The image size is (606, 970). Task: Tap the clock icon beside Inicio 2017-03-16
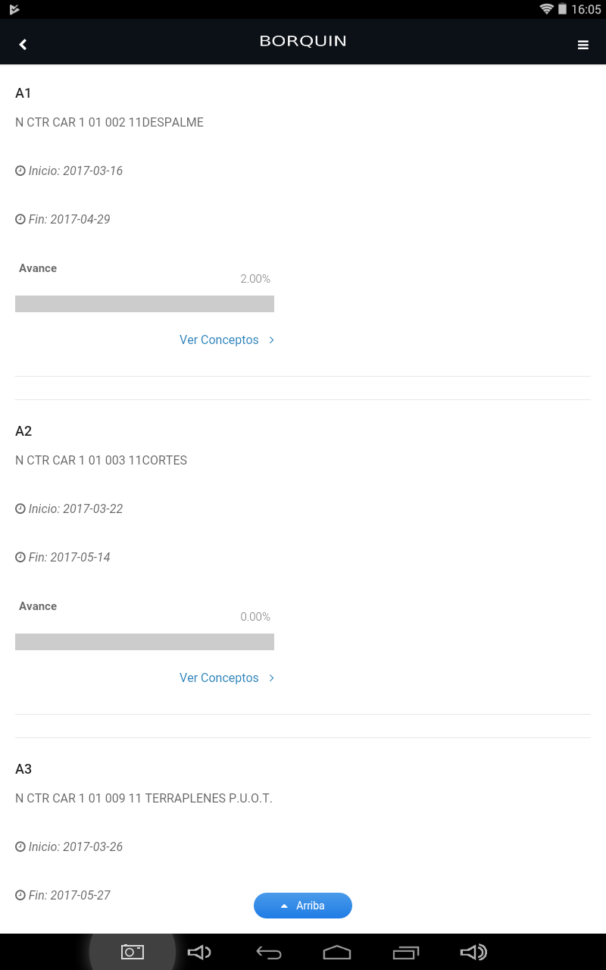(20, 171)
